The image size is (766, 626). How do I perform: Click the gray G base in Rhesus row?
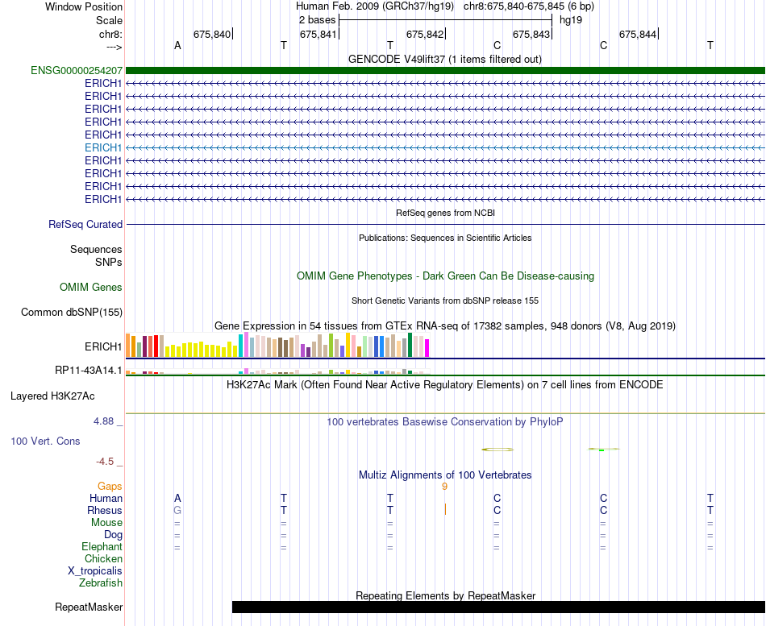click(x=177, y=510)
